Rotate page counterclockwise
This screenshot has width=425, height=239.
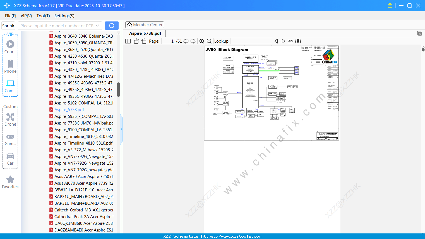click(x=136, y=41)
